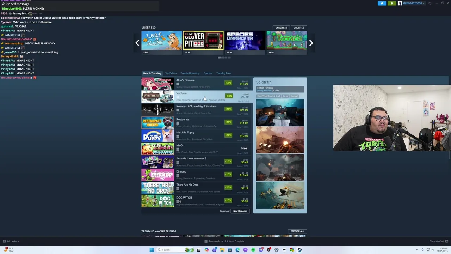This screenshot has width=451, height=254.
Task: Click system tray volume icon
Action: 433,250
